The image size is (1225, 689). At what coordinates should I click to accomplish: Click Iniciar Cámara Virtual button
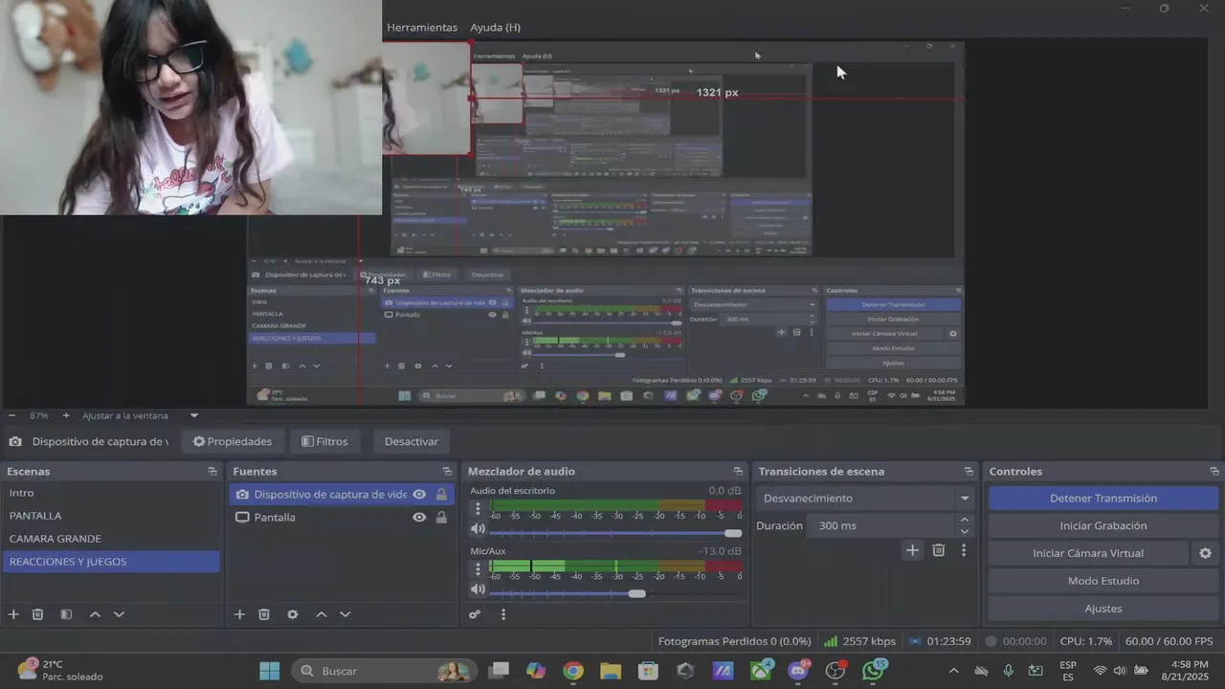point(1088,553)
